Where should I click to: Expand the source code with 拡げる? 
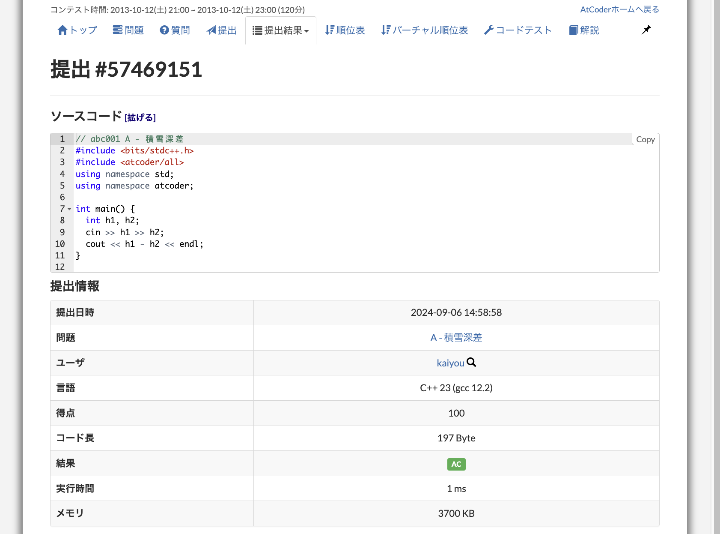140,117
